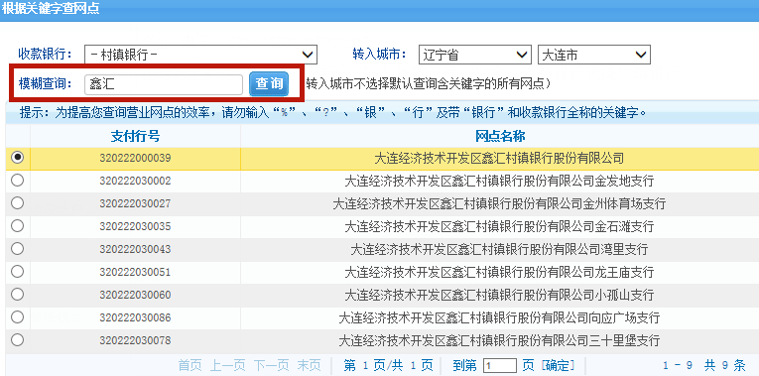This screenshot has width=759, height=376.
Task: Select radio button for 三十里堡支行 row
Action: [18, 340]
